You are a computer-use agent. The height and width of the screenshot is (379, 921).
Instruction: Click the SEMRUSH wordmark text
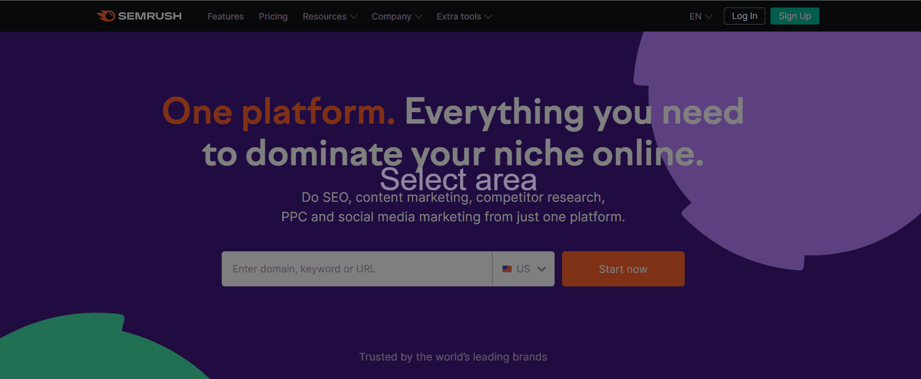tap(150, 16)
